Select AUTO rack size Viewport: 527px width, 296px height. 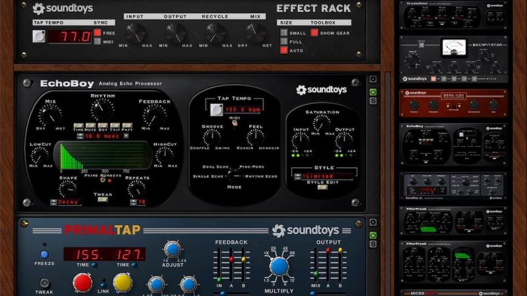click(x=284, y=51)
